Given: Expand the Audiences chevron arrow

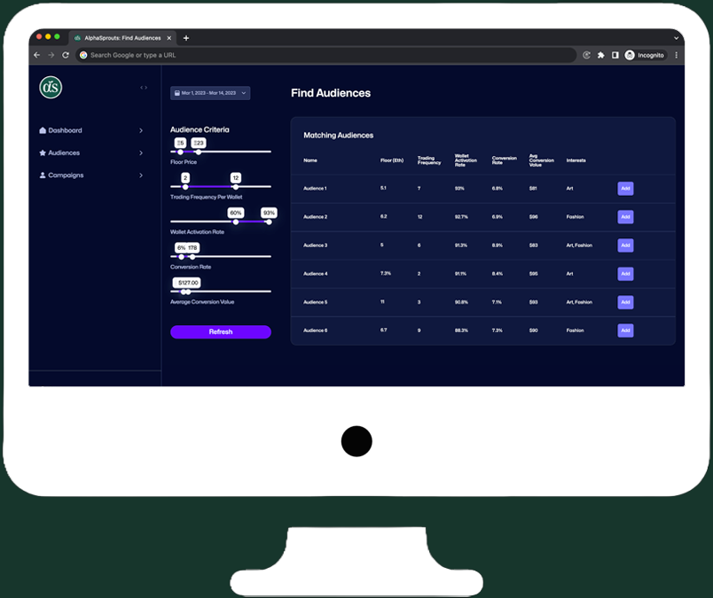Looking at the screenshot, I should (141, 153).
